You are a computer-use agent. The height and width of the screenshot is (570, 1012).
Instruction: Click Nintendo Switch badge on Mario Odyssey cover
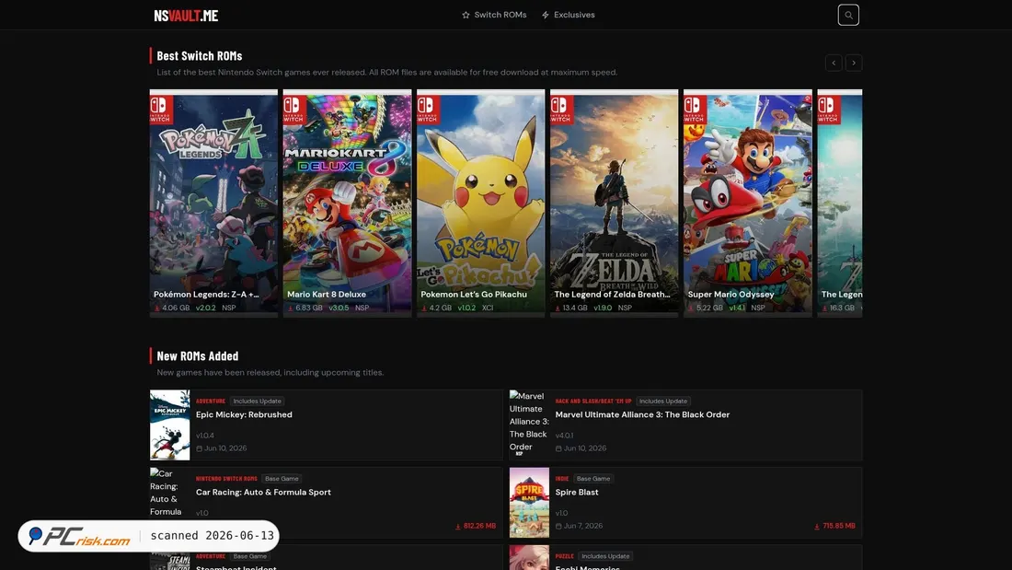(696, 110)
